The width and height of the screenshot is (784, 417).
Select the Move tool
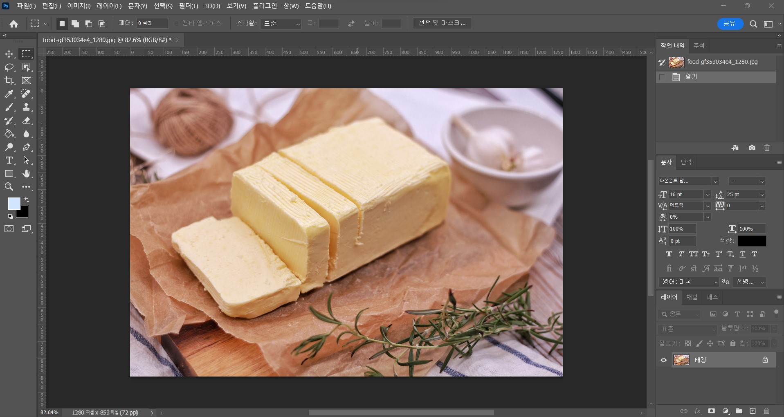click(x=9, y=54)
